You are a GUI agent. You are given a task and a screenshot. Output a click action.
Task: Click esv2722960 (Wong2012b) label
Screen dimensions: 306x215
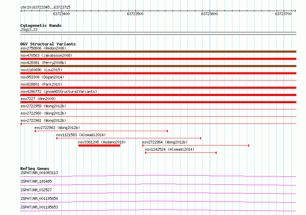coord(43,113)
